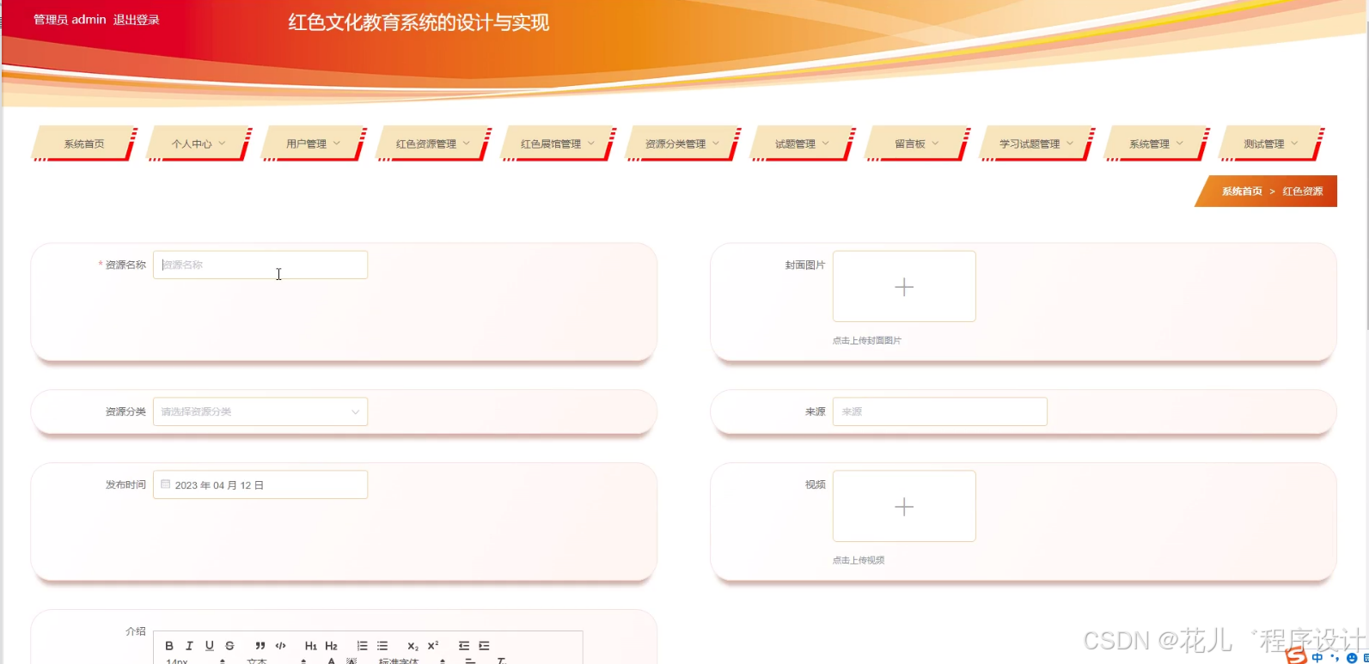Click the 点击上传视频 hint text
Screen dimensions: 1369x664
coord(859,560)
